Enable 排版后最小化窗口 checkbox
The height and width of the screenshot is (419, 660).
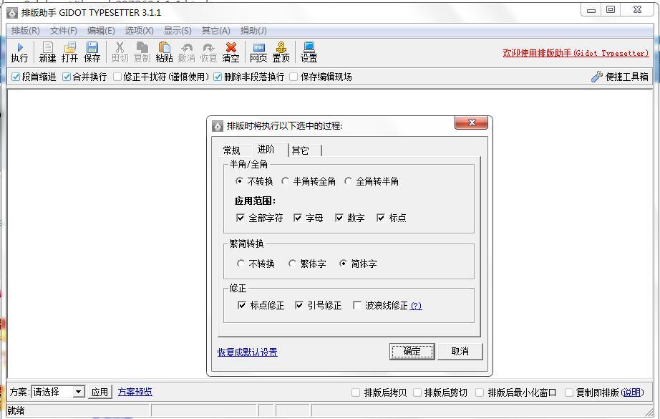480,392
